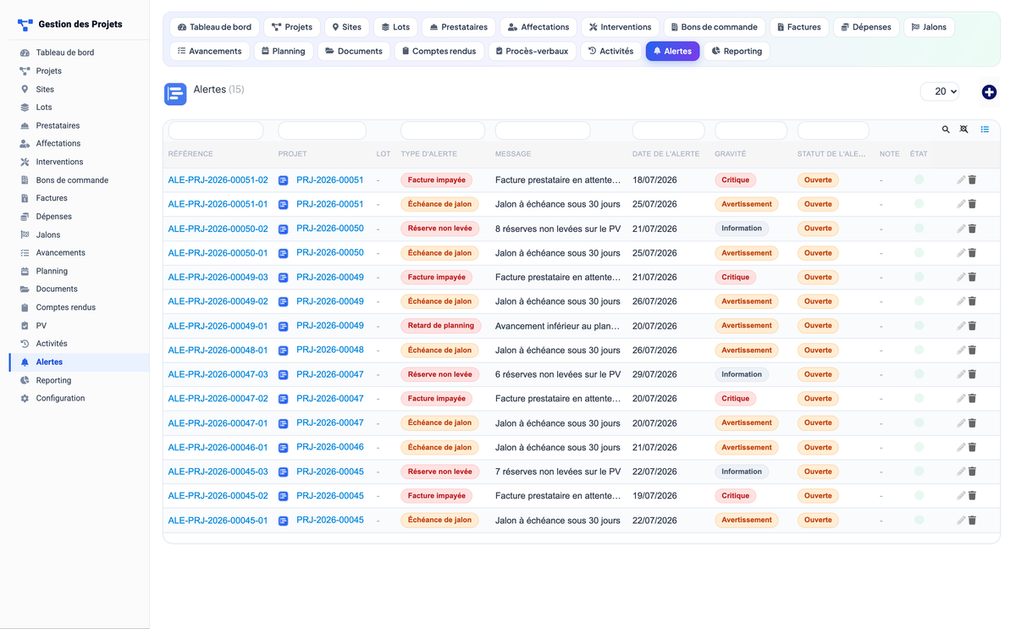Toggle the État indicator for ALE-PRJ-2026-00050-02
Viewport: 1016px width, 629px height.
point(919,229)
